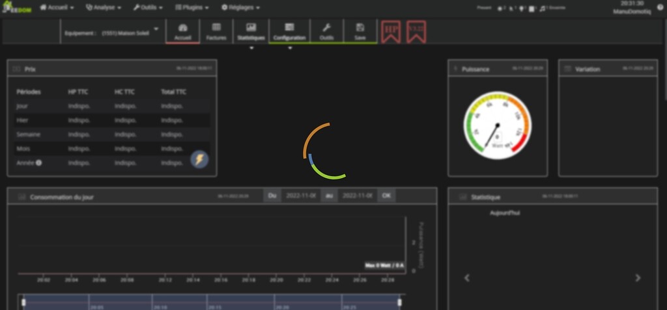667x310 pixels.
Task: Click the Du start date field
Action: (x=301, y=196)
